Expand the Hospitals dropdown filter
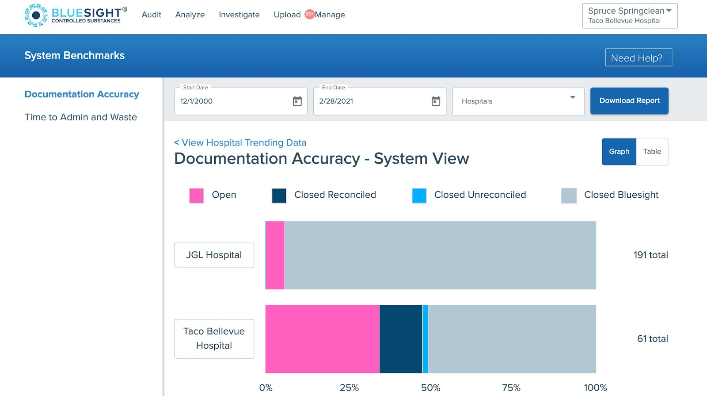707x399 pixels. (x=518, y=101)
